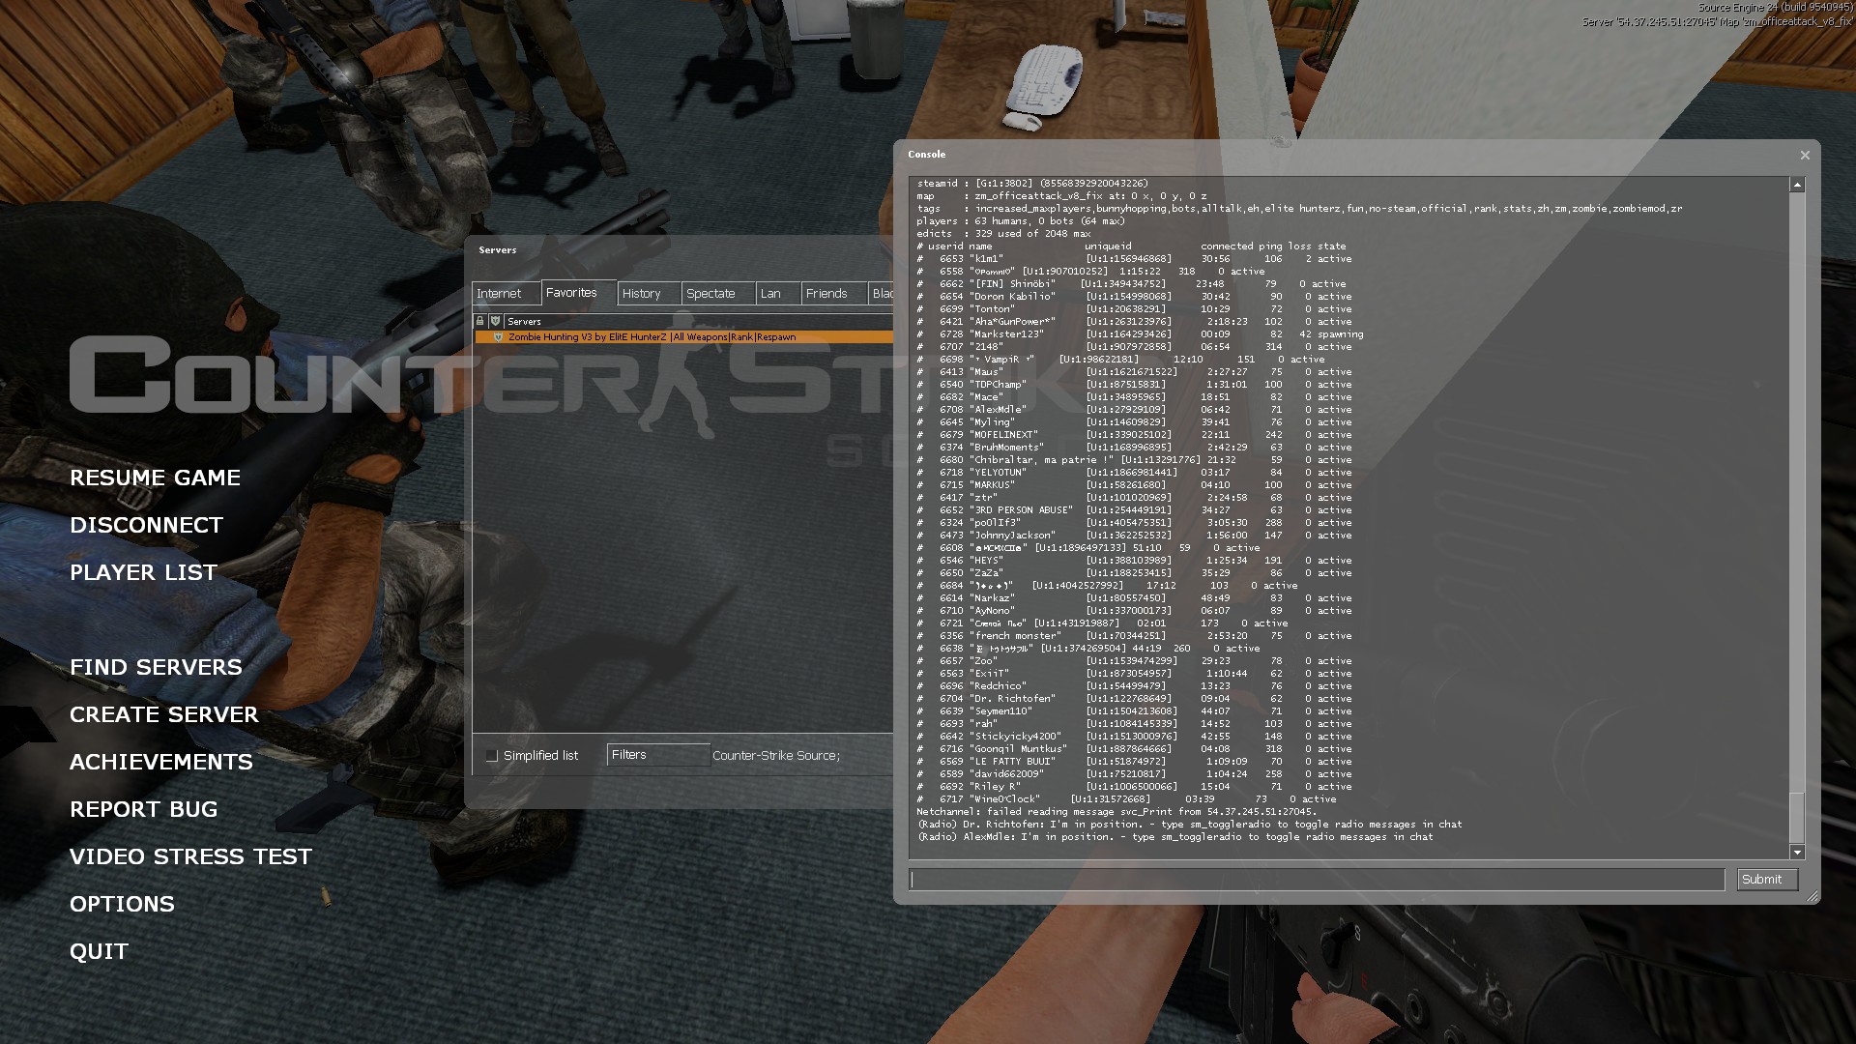Open Achievements menu item
Image resolution: width=1856 pixels, height=1044 pixels.
(161, 762)
